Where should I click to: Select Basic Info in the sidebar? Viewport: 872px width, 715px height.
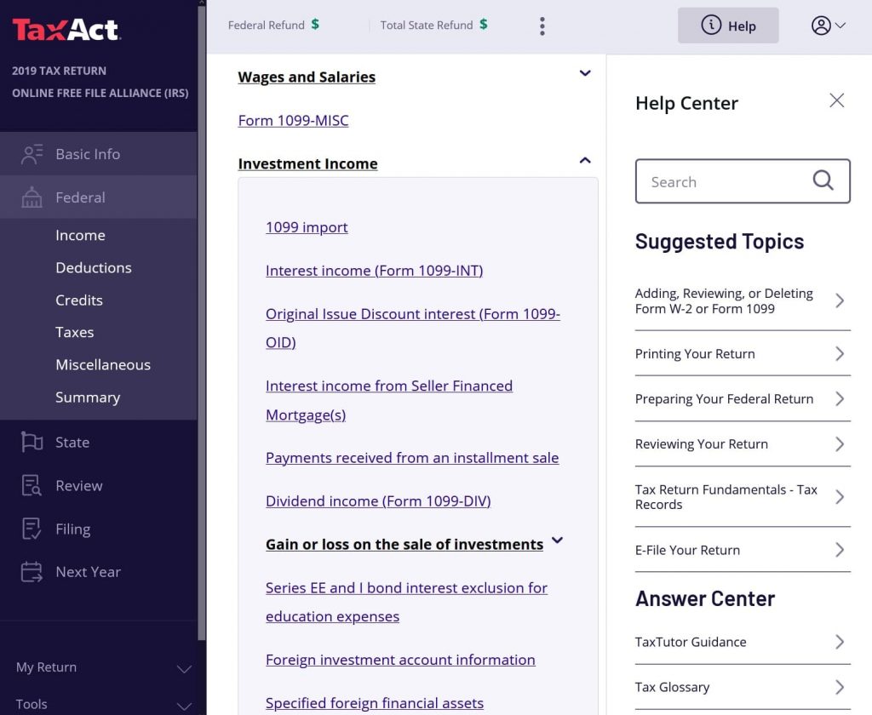(x=99, y=154)
